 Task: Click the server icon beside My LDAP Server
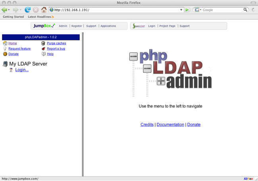[x=5, y=64]
